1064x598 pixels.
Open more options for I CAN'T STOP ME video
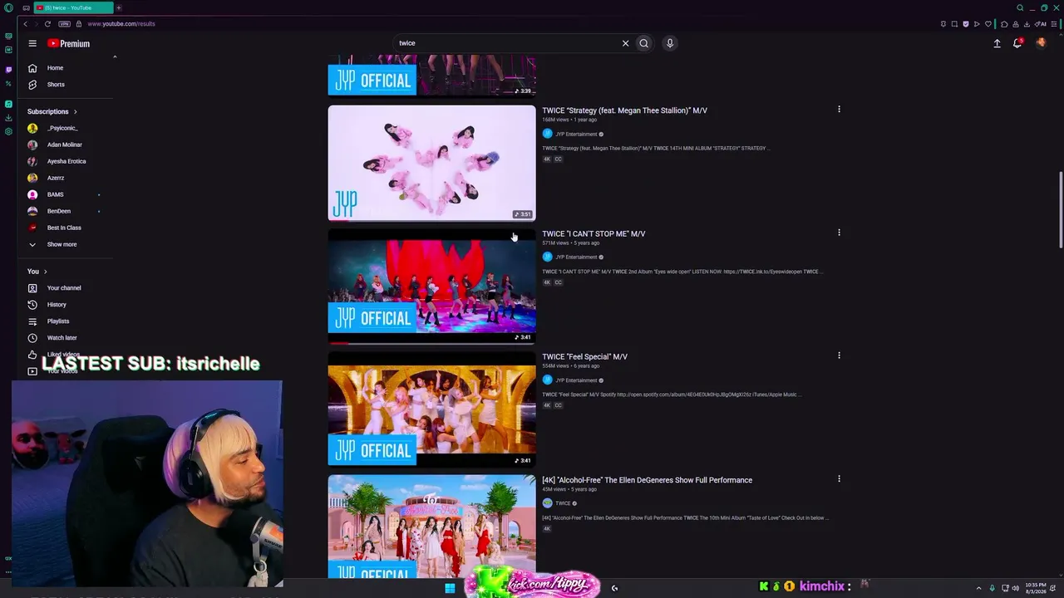click(x=839, y=233)
